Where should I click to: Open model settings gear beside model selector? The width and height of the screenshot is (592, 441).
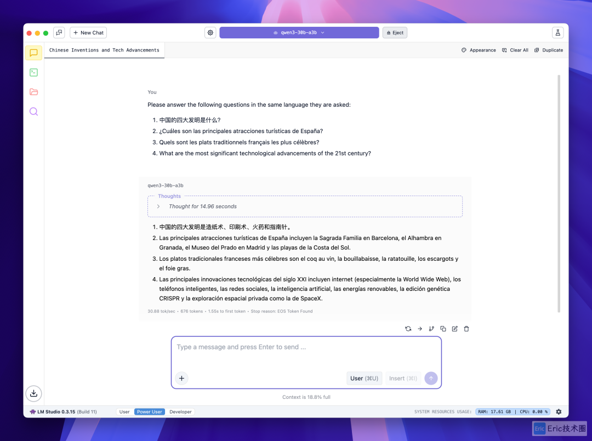click(x=210, y=33)
